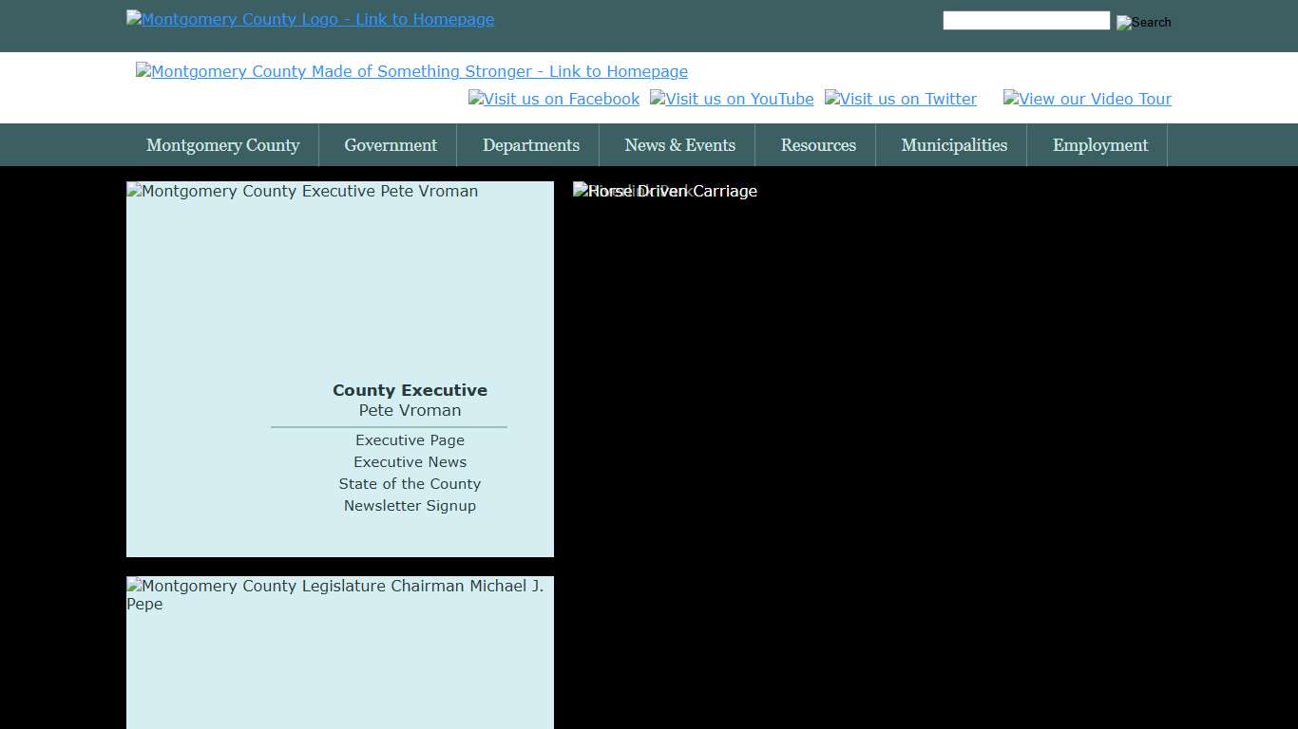Click the Legislature Chairman Michael J. Pepe image

pos(334,594)
